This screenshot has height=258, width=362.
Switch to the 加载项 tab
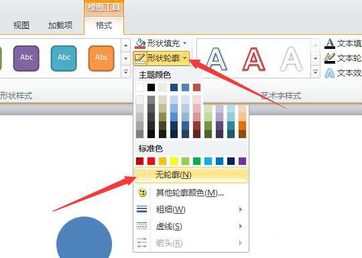(x=60, y=25)
